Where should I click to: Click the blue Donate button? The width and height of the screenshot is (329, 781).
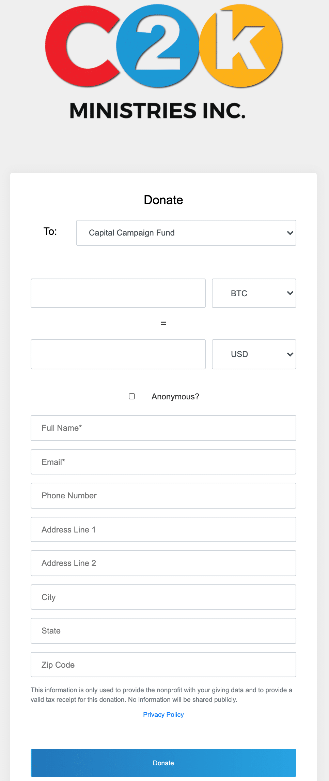(163, 763)
